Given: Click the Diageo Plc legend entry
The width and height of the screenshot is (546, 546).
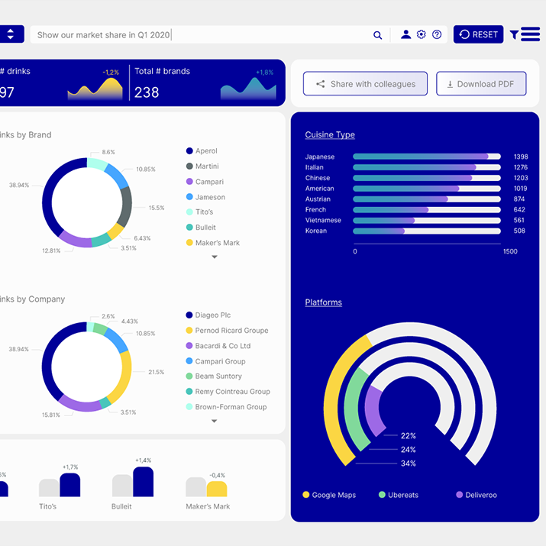Looking at the screenshot, I should pos(208,315).
